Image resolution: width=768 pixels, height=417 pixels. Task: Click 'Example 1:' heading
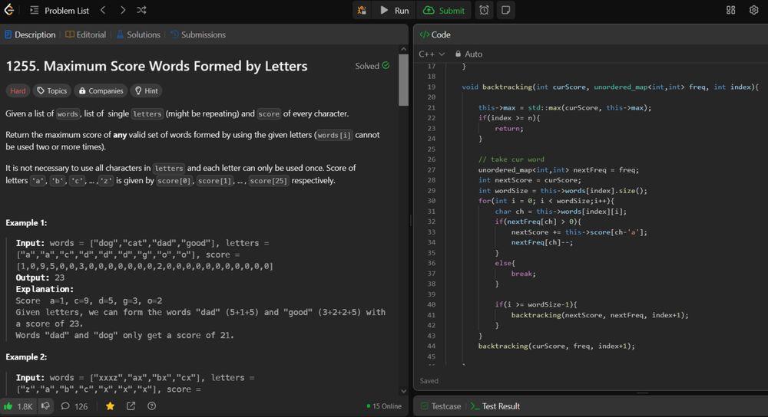tap(26, 223)
